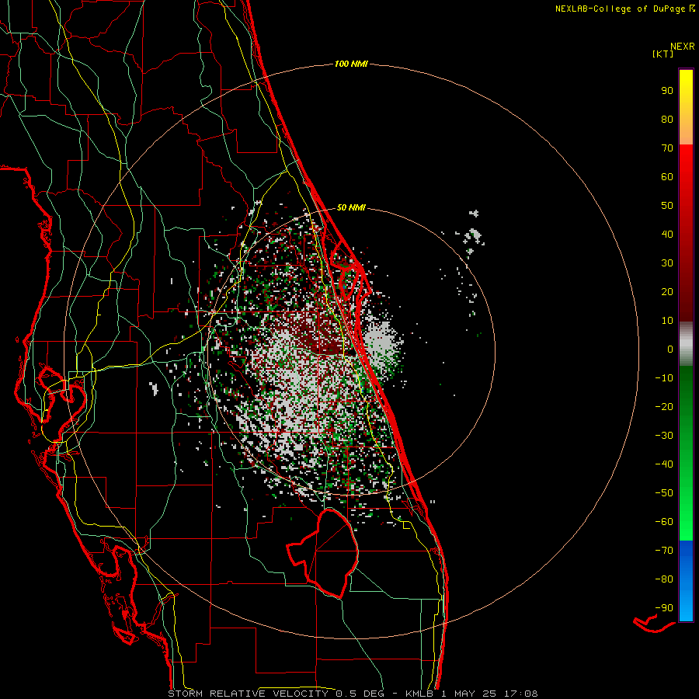Click the 100 NMI range ring label
699x699 pixels.
coord(351,64)
